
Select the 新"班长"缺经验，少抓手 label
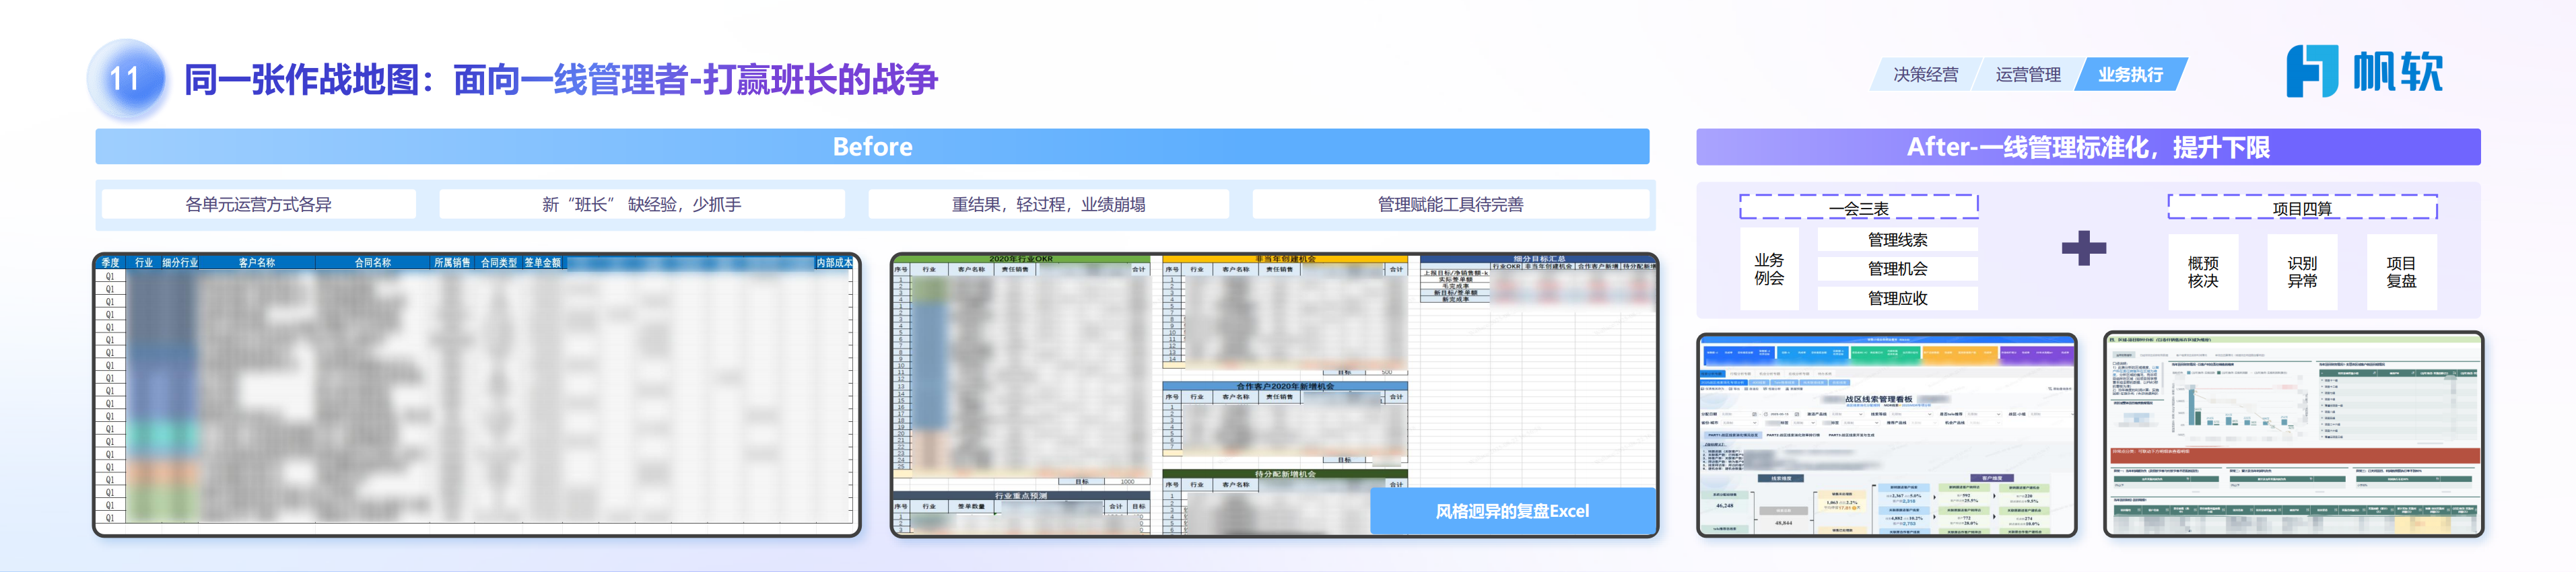[641, 204]
